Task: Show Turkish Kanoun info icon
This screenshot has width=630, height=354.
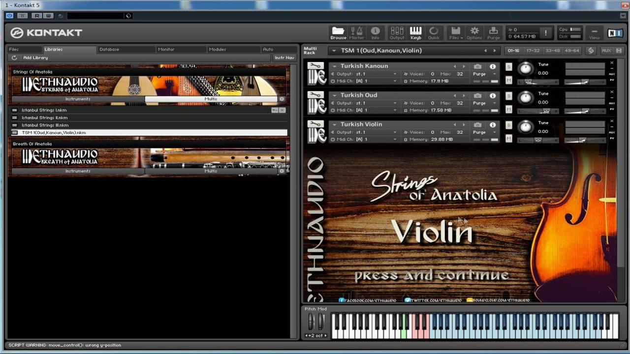Action: click(x=492, y=66)
